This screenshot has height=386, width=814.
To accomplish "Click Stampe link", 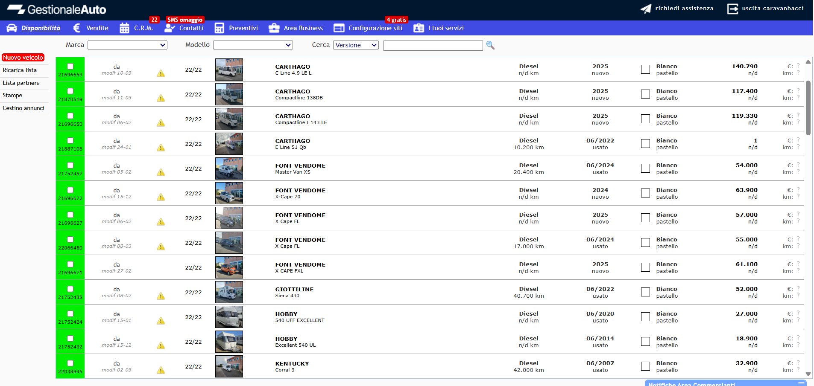I will click(12, 95).
